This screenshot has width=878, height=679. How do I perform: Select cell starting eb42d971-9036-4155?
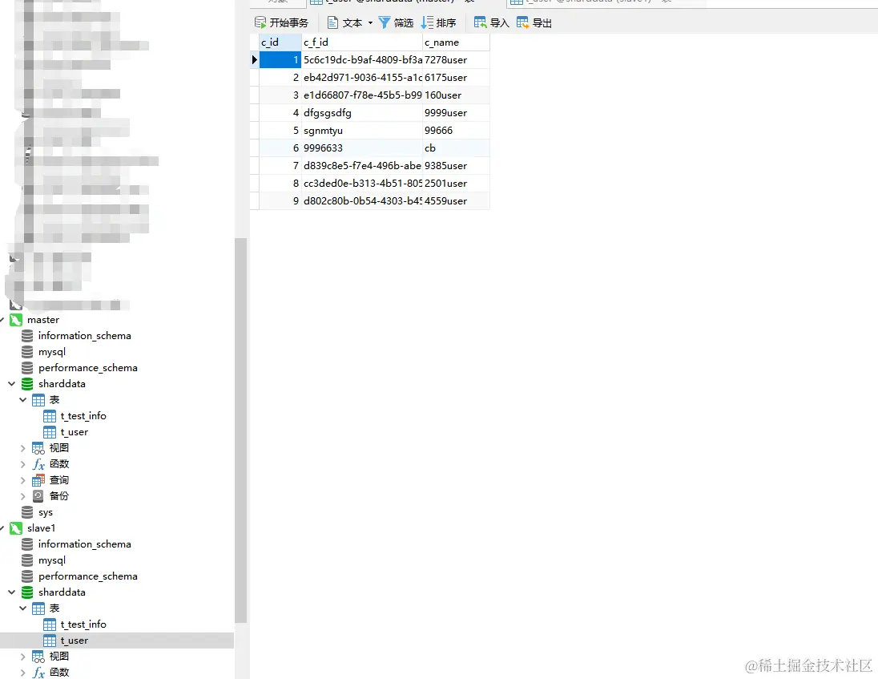click(362, 77)
